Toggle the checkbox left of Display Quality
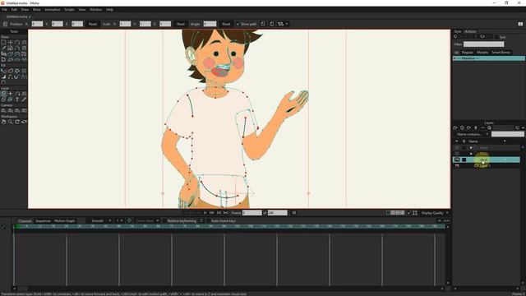The height and width of the screenshot is (296, 526). [x=408, y=213]
